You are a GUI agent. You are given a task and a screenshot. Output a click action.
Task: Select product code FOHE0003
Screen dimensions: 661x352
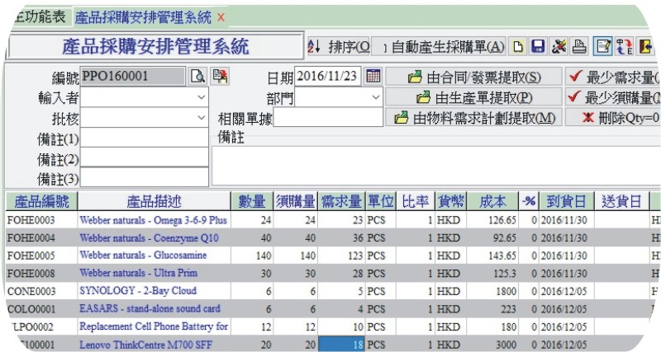point(31,220)
